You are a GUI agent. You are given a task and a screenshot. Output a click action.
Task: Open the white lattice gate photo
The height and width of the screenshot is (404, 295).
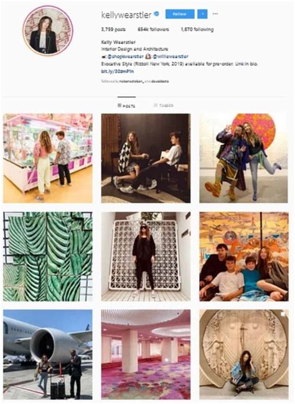[146, 257]
